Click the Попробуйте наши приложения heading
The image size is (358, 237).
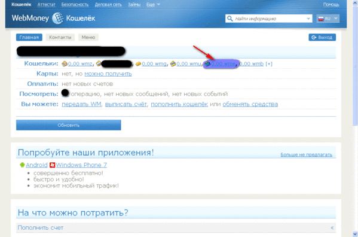click(86, 153)
